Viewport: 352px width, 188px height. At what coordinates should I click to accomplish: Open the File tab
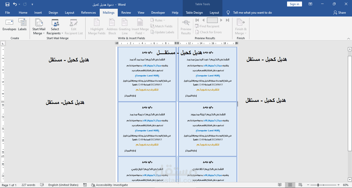pos(7,12)
